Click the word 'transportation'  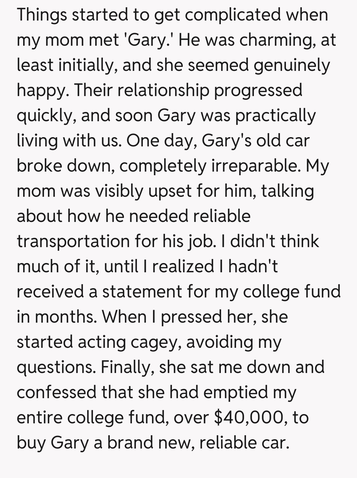coord(73,241)
